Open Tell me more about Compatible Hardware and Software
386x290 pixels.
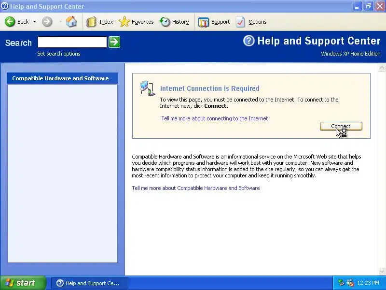click(196, 188)
